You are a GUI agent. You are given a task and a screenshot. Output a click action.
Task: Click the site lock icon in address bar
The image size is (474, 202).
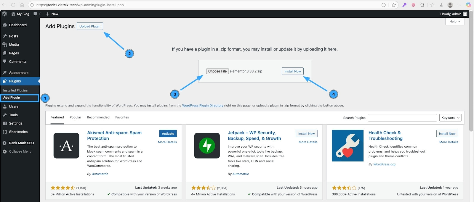click(x=32, y=5)
